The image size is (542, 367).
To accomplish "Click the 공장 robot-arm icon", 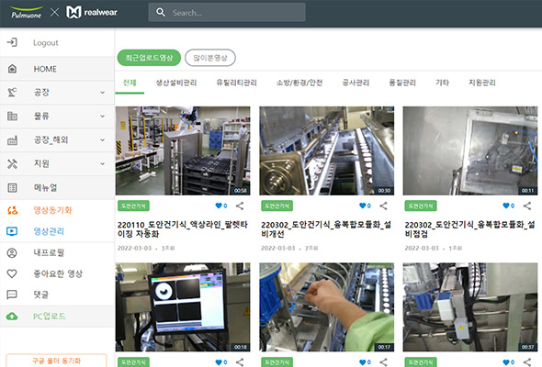I will coord(12,92).
